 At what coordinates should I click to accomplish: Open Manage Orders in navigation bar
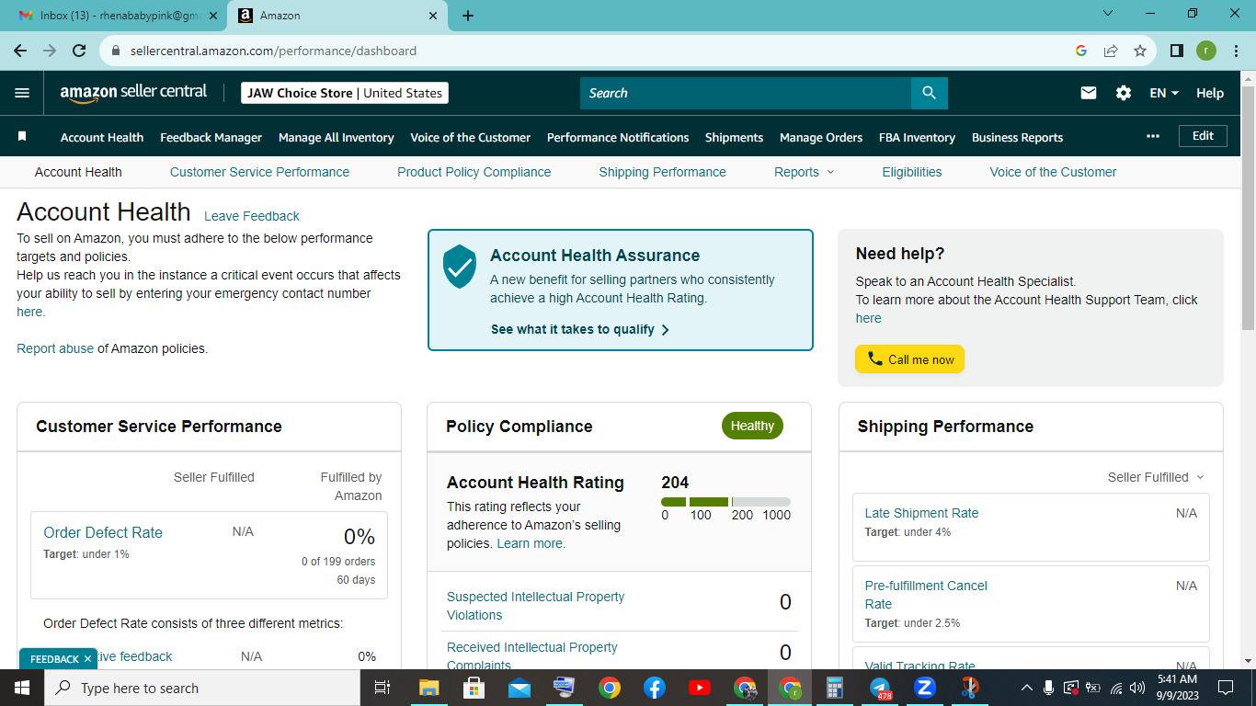(821, 137)
